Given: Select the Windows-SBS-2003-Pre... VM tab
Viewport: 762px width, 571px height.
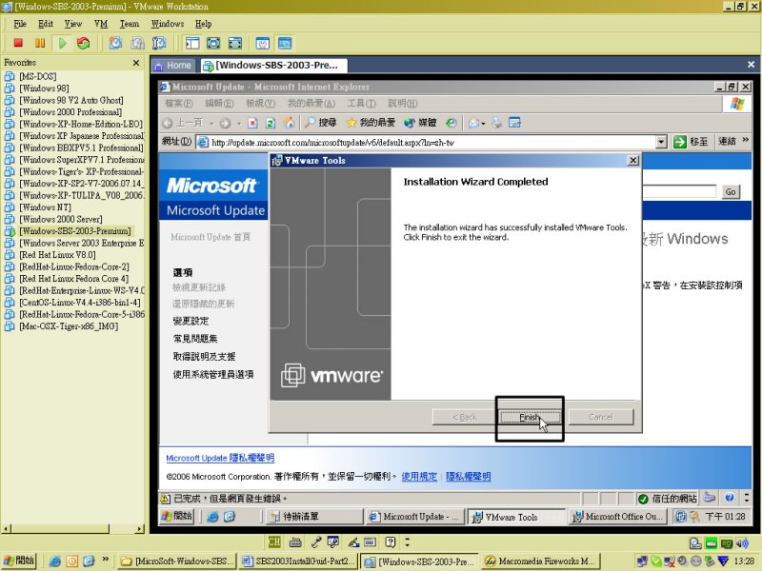Looking at the screenshot, I should 273,65.
